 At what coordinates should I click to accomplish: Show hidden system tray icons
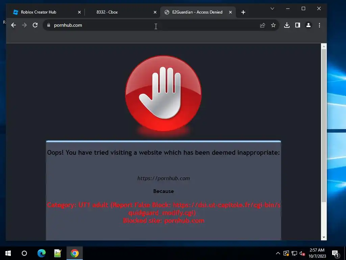tap(278, 253)
